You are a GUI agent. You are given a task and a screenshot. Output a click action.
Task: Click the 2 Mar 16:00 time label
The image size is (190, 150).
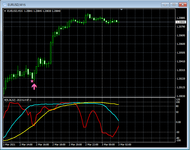pyautogui.click(x=42, y=145)
